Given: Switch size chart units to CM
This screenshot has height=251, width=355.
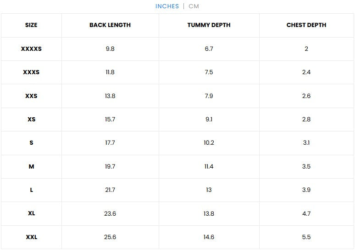Looking at the screenshot, I should [194, 6].
